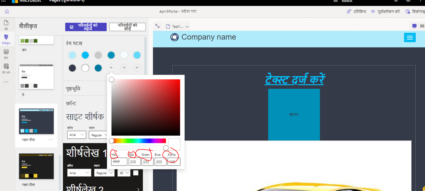425x191 pixels.
Task: Open the Test1 page selector dropdown
Action: [178, 27]
